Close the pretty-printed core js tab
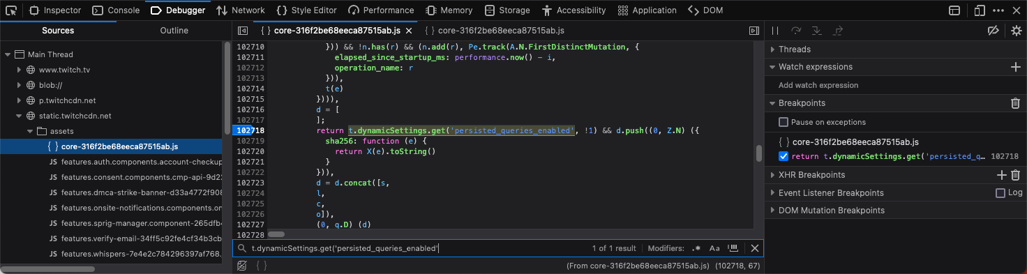The height and width of the screenshot is (274, 1027). tap(410, 31)
